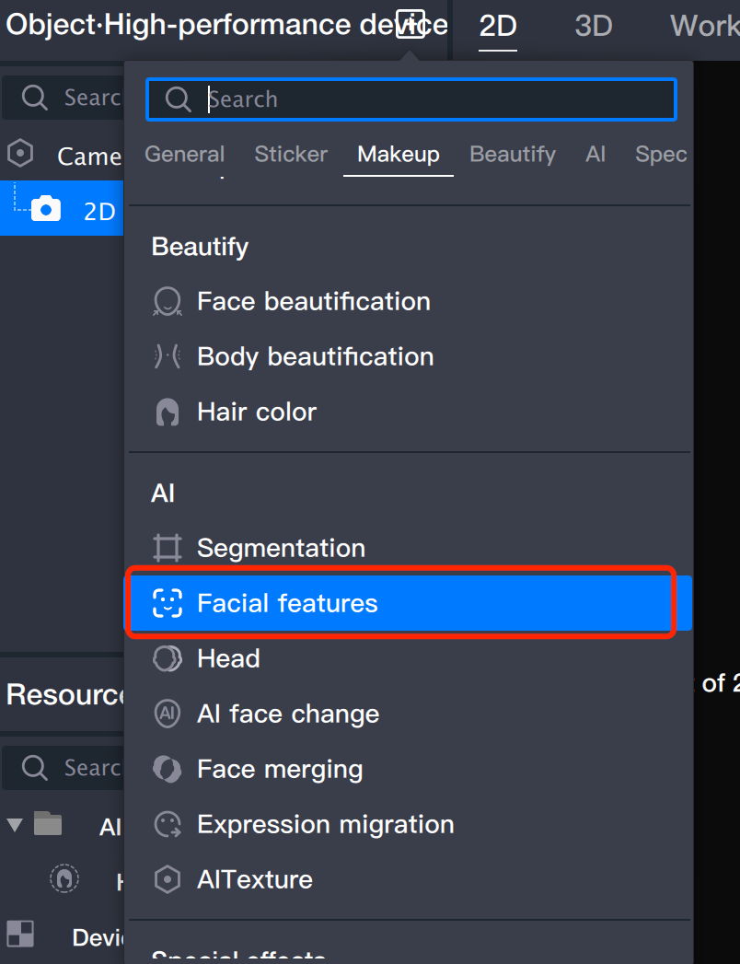Select the Head icon
The width and height of the screenshot is (740, 964).
click(168, 659)
